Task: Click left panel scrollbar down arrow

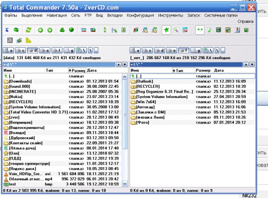Action: point(125,184)
